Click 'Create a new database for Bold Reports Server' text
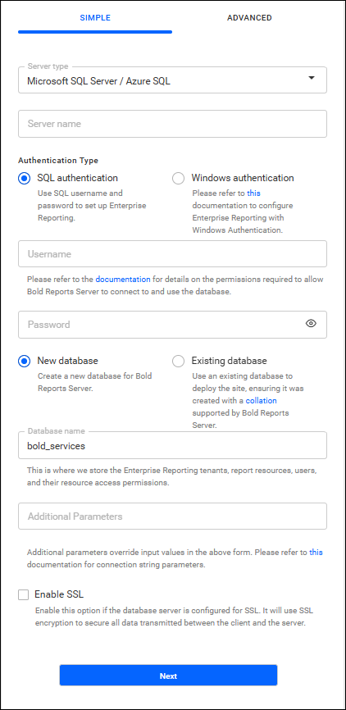The width and height of the screenshot is (346, 710). (x=94, y=383)
